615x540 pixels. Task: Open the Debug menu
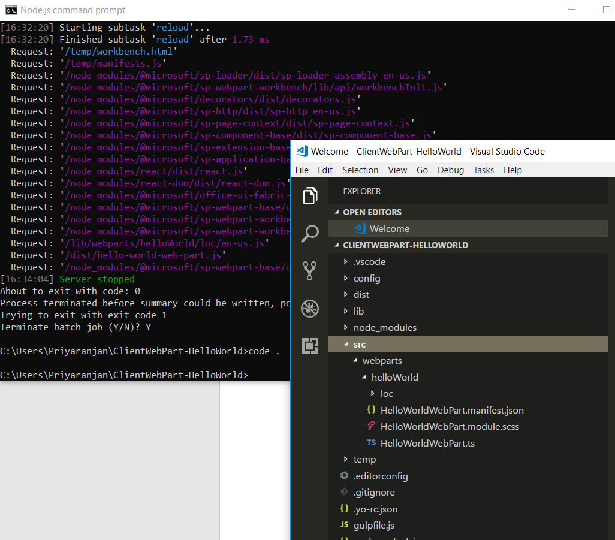451,170
